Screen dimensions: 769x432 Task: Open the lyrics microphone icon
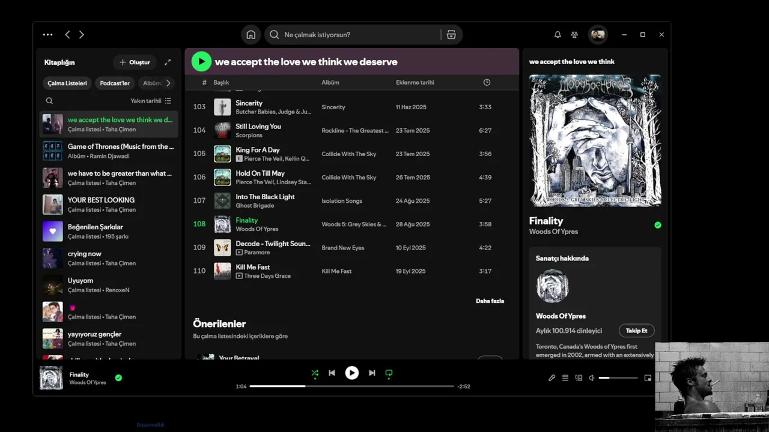552,378
